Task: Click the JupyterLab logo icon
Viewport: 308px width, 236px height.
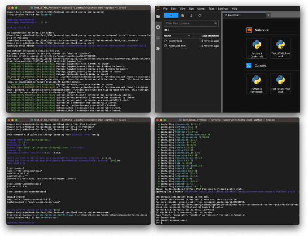Action: [x=158, y=8]
